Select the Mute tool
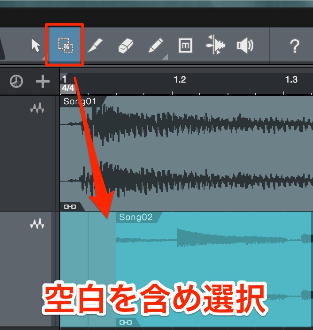Screen dimensions: 313x330 (x=185, y=45)
